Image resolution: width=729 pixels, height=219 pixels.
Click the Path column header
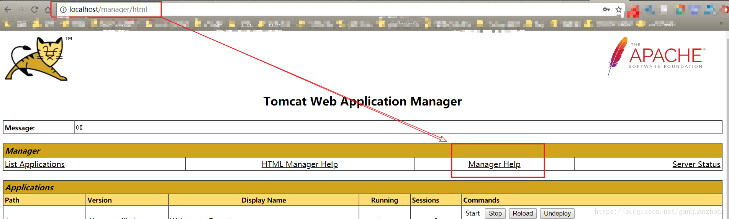[x=44, y=200]
